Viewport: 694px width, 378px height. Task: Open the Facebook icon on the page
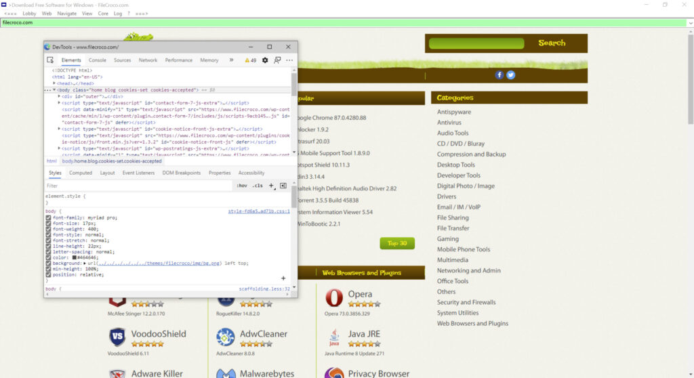(499, 75)
